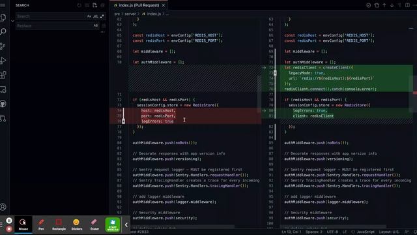417x235 pixels.
Task: Open the hamburger application menu
Action: pos(3,5)
